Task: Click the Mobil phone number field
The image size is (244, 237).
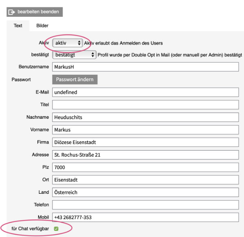Action: (x=145, y=217)
